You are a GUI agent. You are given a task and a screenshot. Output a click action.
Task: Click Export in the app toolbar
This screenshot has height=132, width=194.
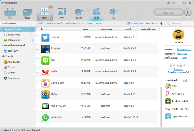tap(89, 24)
